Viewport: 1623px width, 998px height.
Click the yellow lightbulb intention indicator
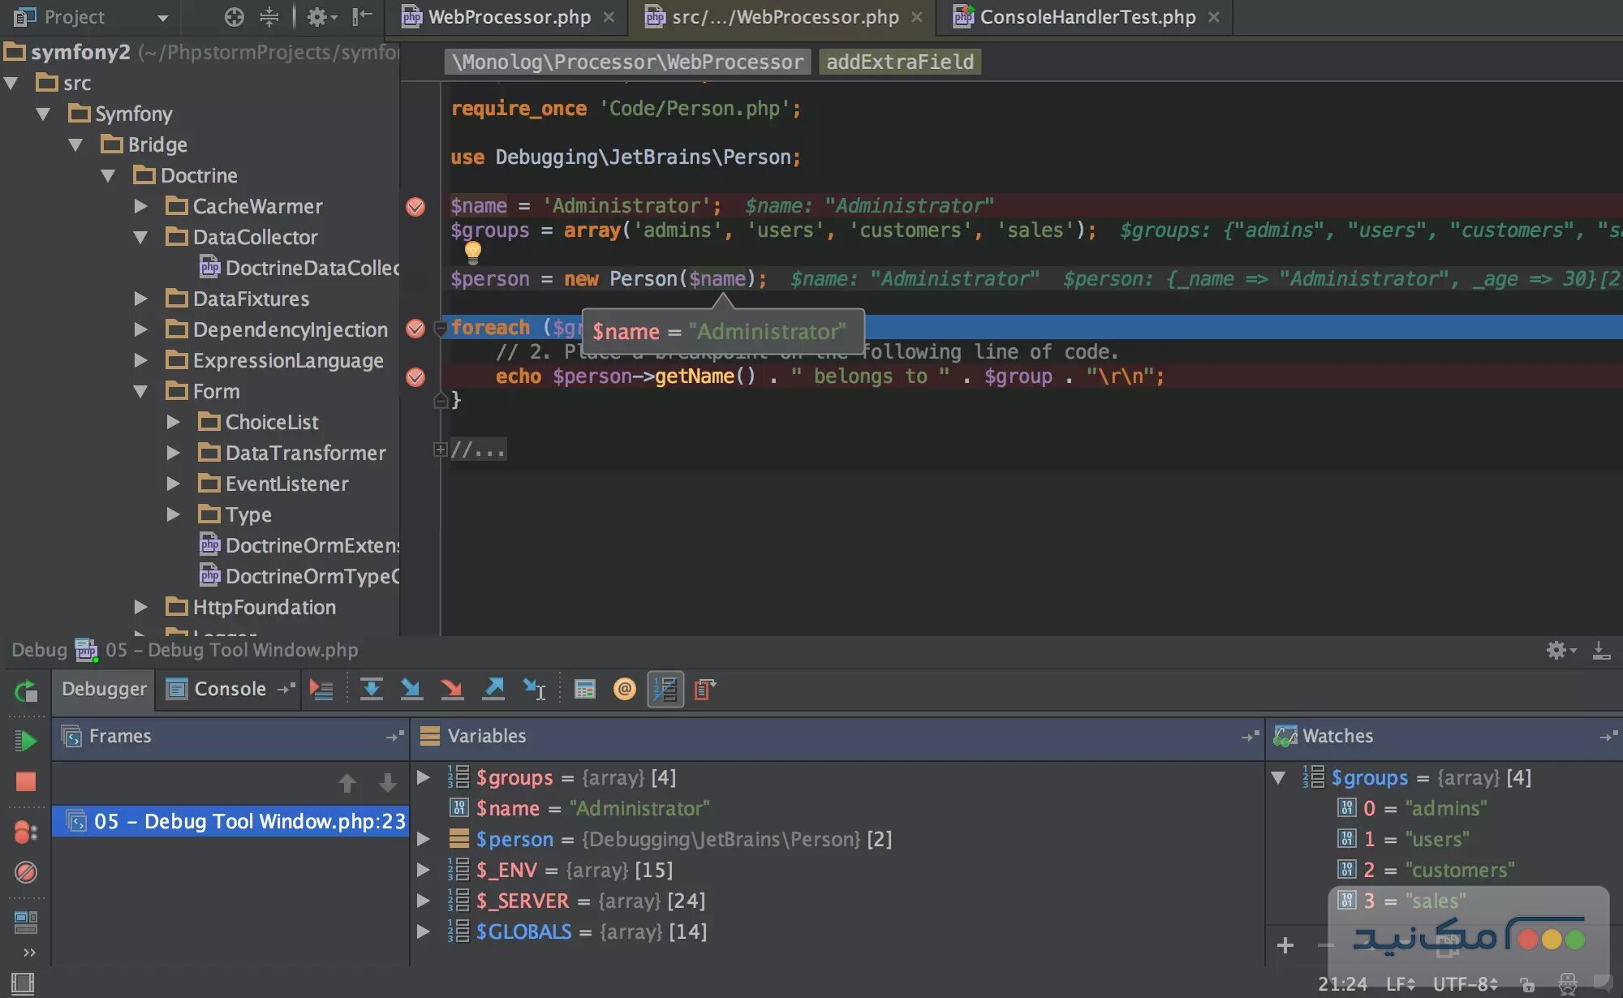(x=472, y=252)
